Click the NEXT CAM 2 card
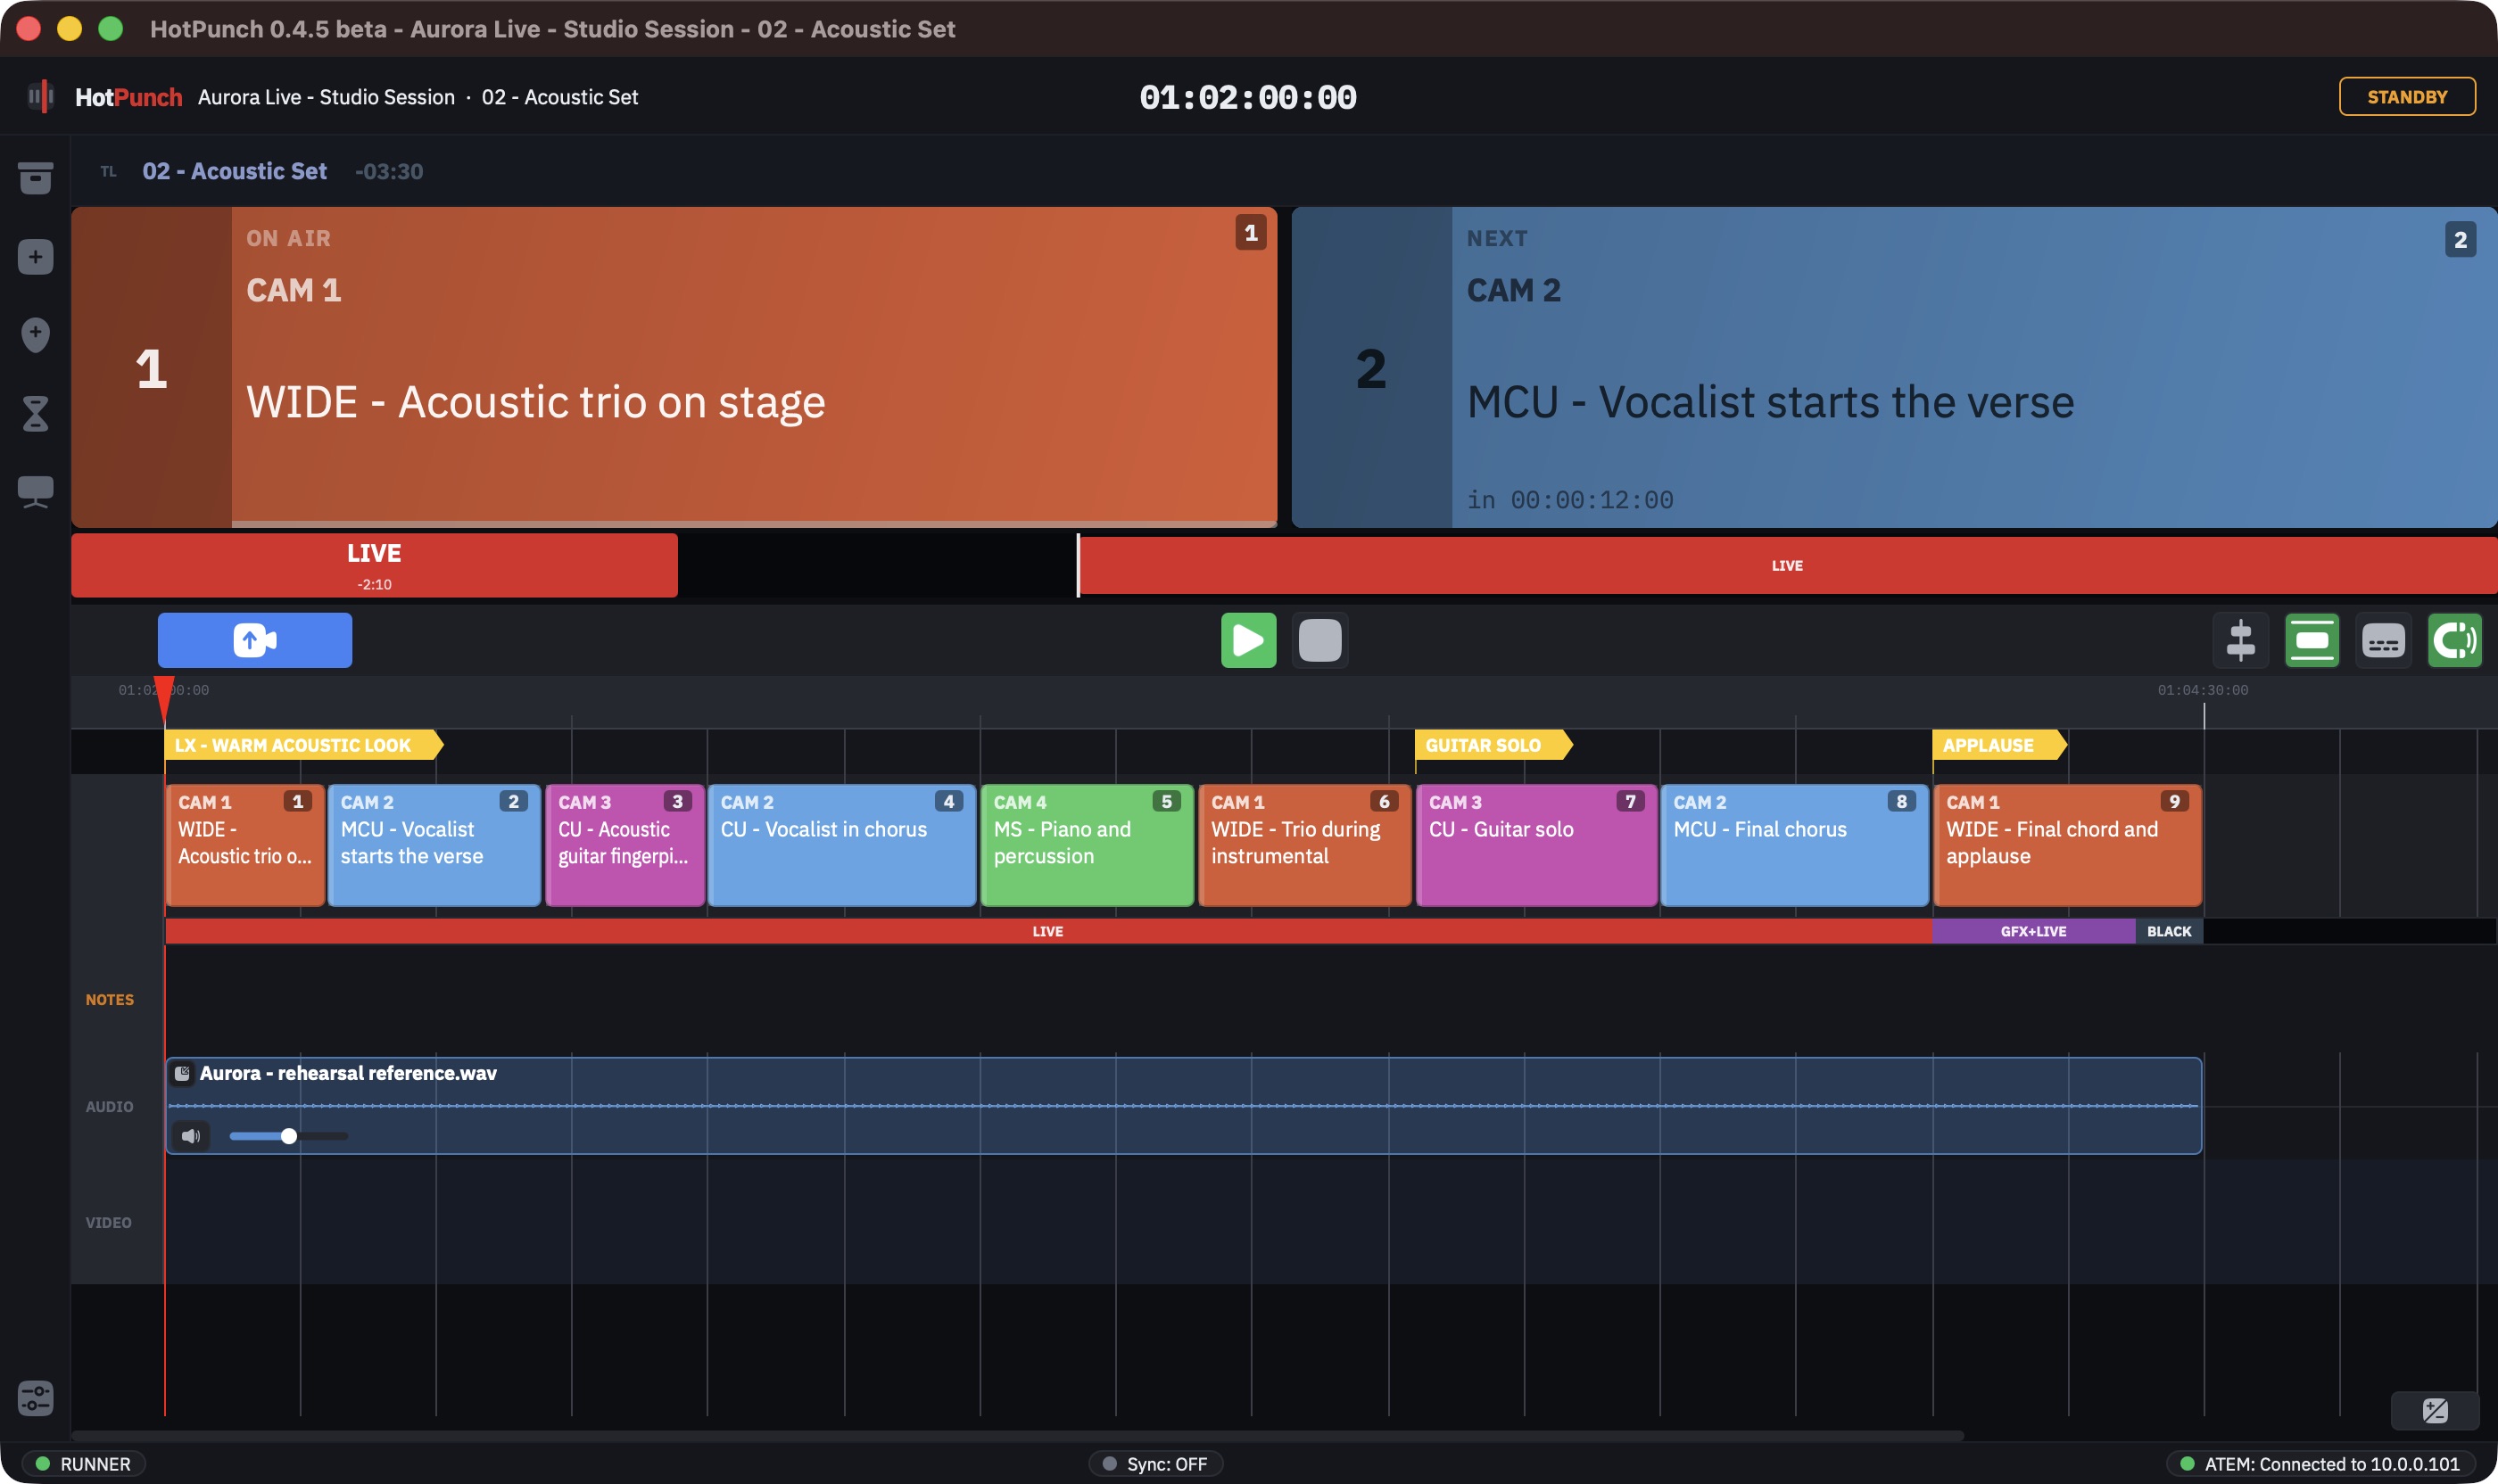This screenshot has height=1484, width=2498. (x=1894, y=367)
